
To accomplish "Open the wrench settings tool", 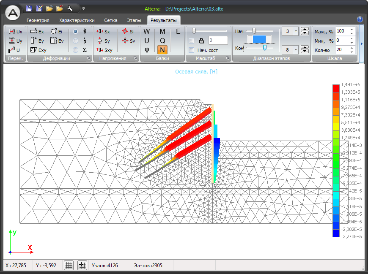I will (x=70, y=8).
